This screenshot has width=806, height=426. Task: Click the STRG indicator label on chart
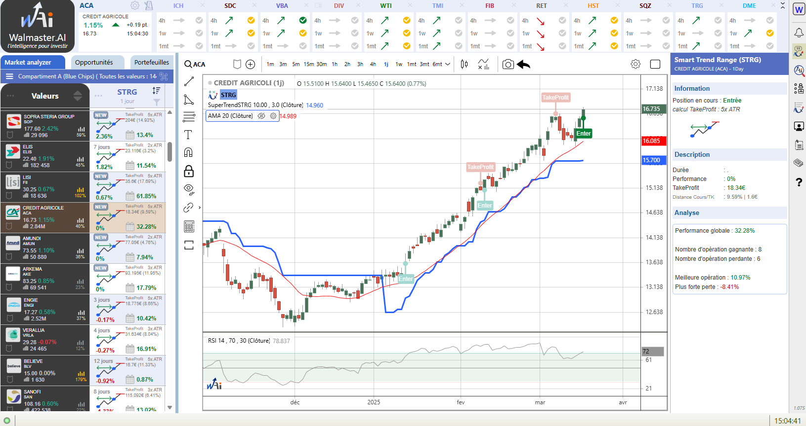point(228,95)
